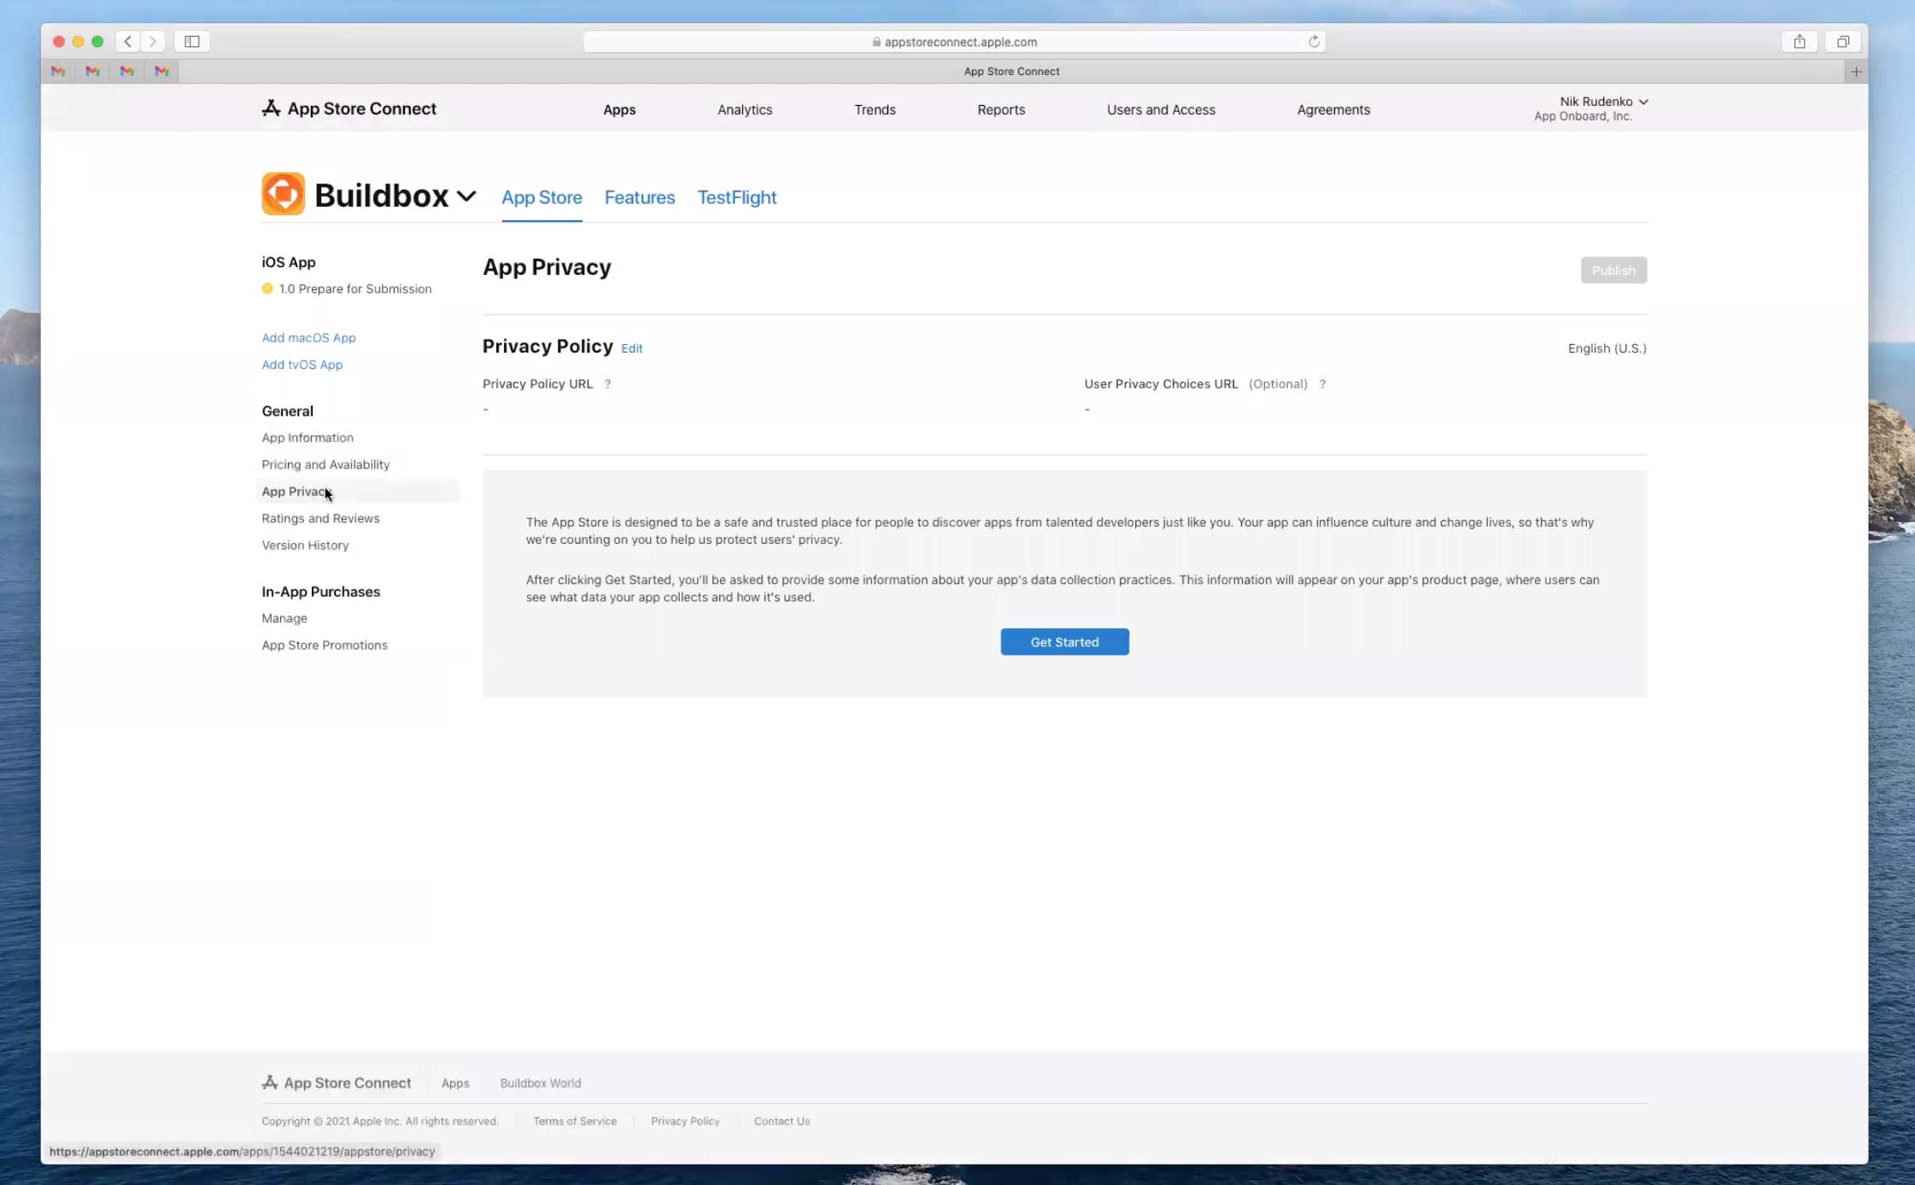Click the Add macOS App link
1915x1185 pixels.
[308, 337]
